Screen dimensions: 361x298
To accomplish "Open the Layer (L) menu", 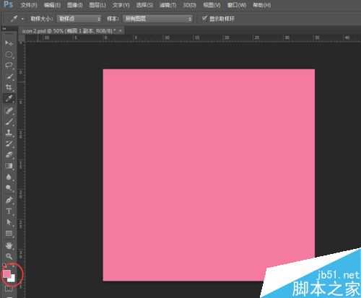I will (x=97, y=5).
